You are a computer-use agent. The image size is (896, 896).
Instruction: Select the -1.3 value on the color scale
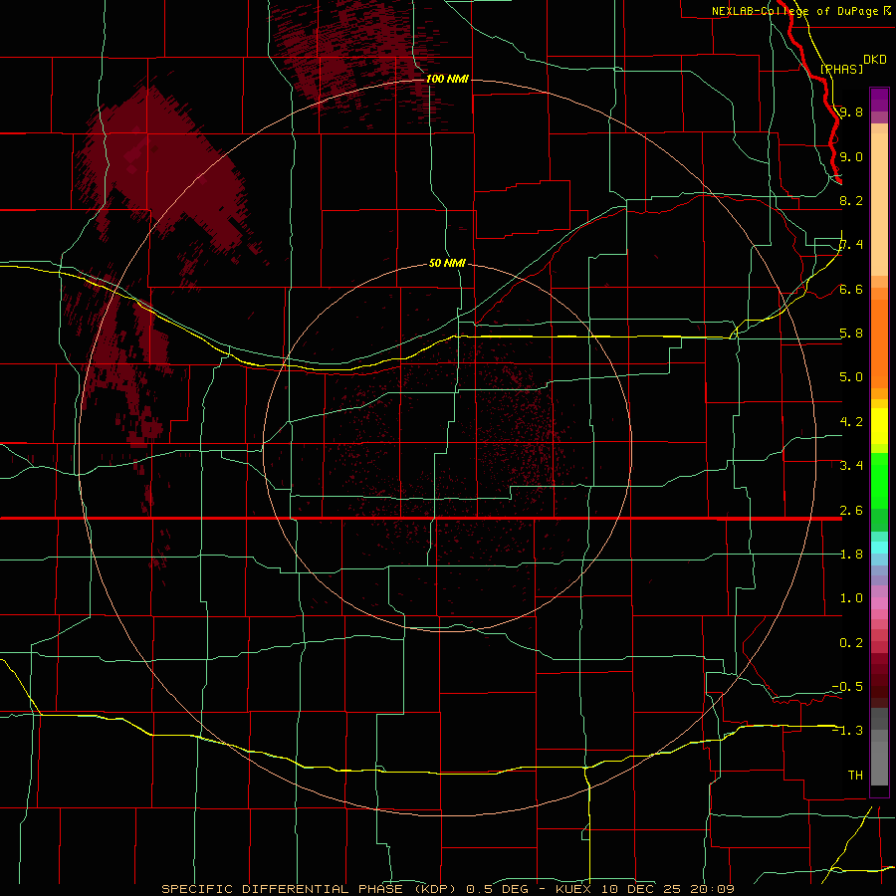tap(847, 731)
